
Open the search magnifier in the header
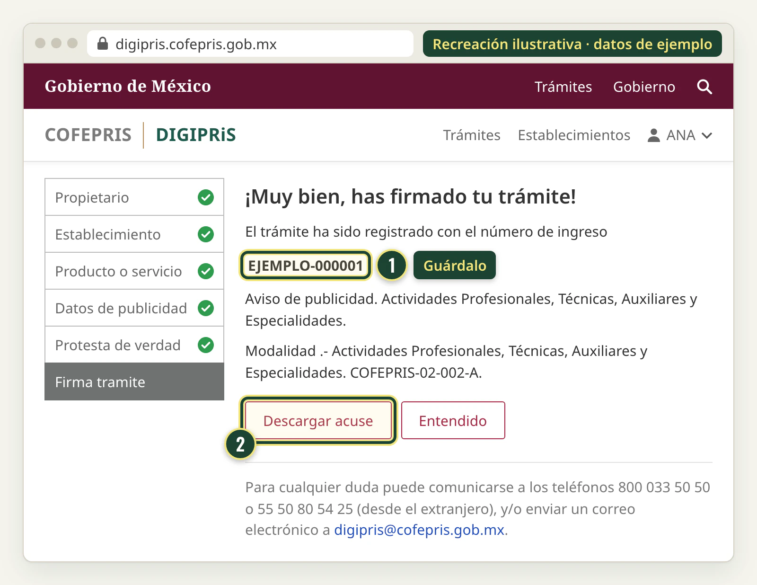pyautogui.click(x=704, y=87)
